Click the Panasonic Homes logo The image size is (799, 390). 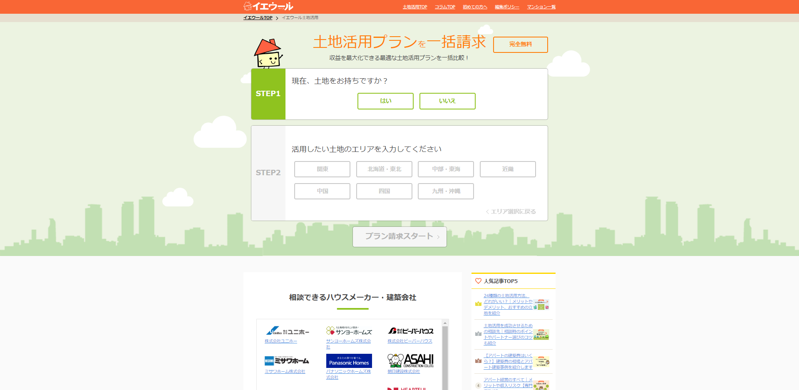point(349,361)
